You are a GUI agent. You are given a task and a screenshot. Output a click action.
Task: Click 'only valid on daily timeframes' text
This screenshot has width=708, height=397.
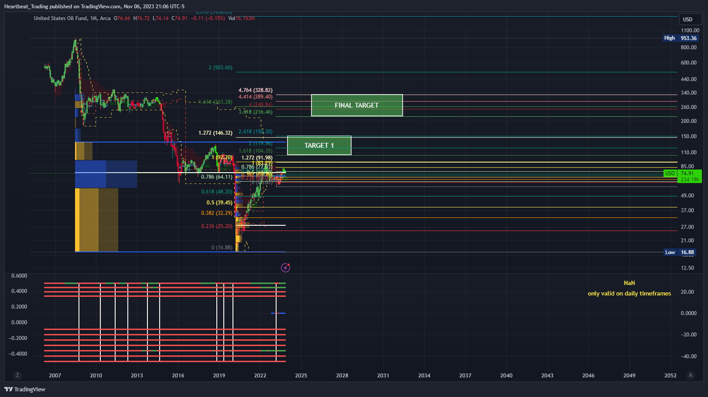pyautogui.click(x=629, y=294)
